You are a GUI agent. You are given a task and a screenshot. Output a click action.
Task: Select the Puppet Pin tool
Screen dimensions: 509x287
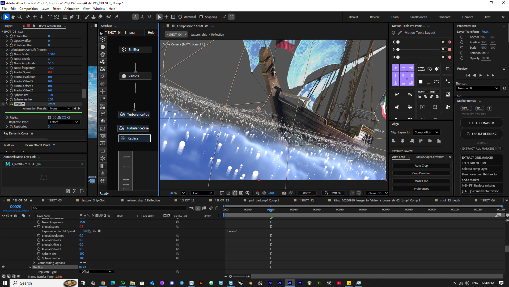point(117,17)
